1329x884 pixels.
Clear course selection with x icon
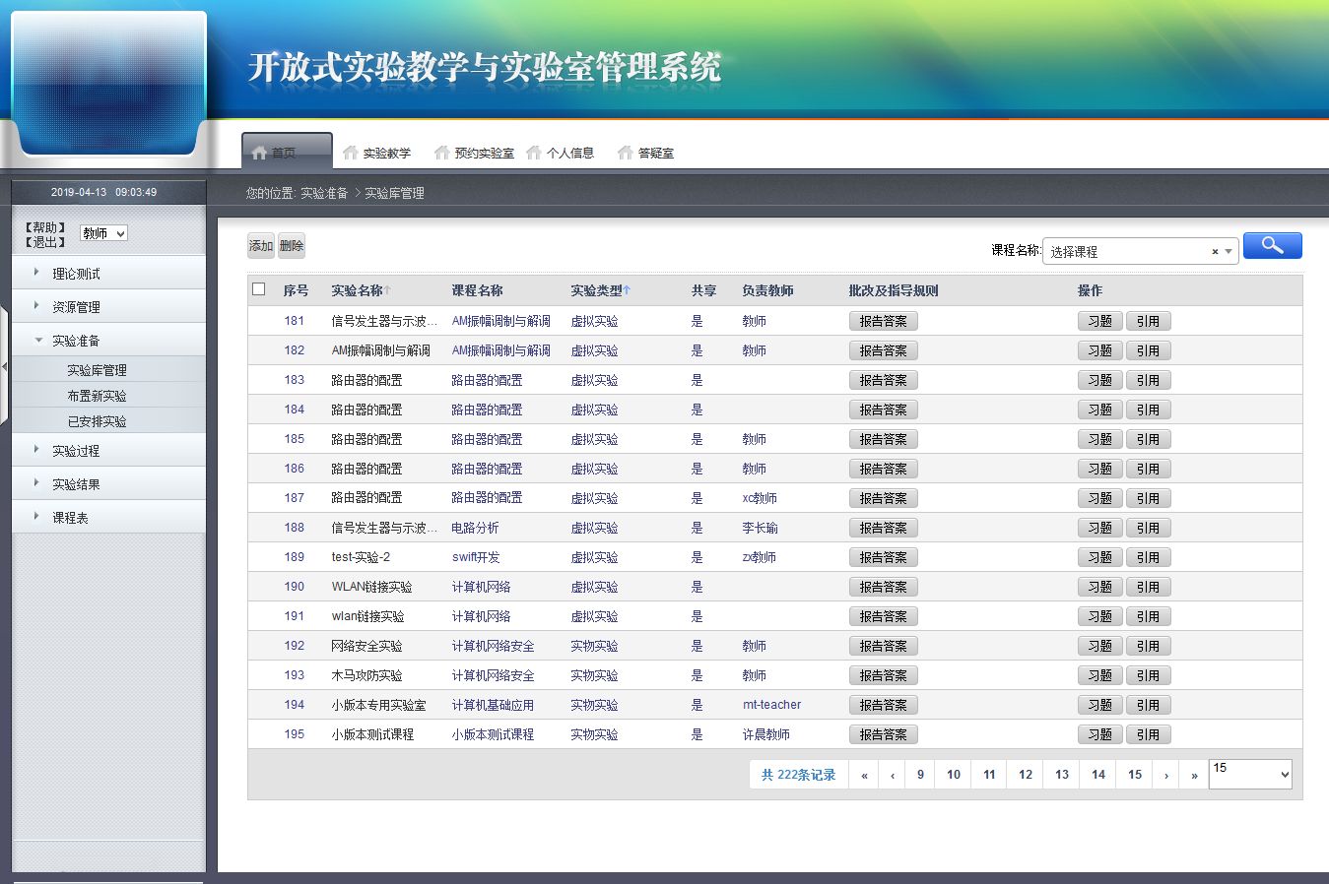pos(1215,252)
